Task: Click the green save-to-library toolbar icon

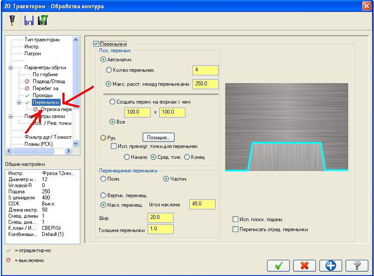Action: [43, 20]
